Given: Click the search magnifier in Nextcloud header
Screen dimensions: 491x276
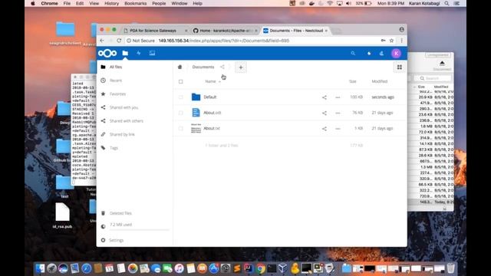Looking at the screenshot, I should coord(353,54).
